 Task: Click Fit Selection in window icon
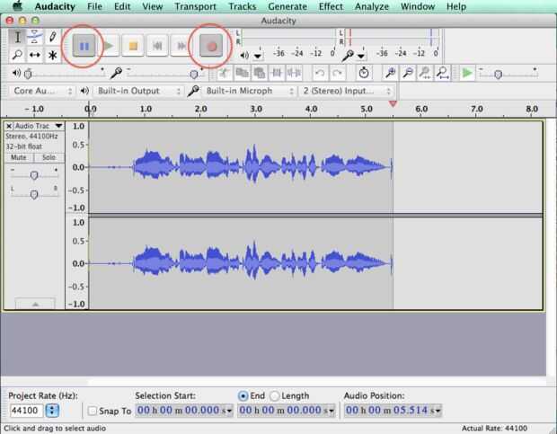coord(425,73)
